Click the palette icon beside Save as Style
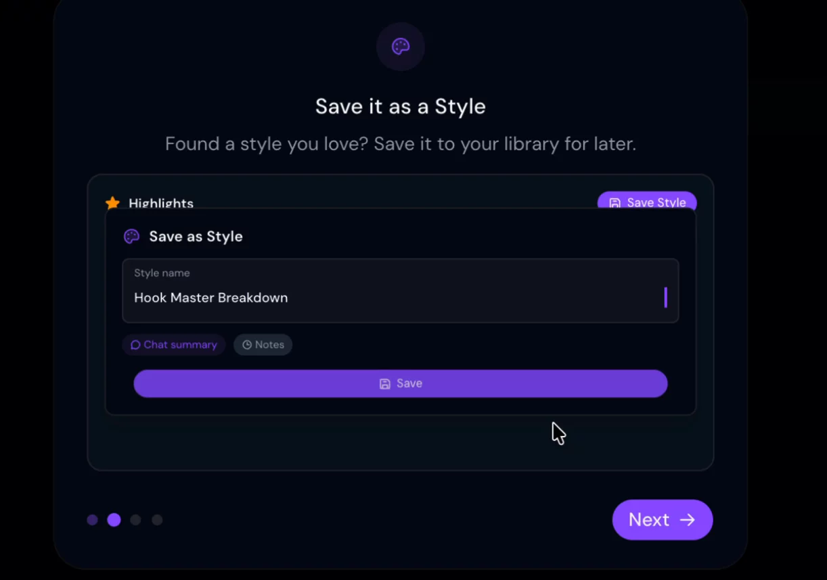 tap(131, 237)
